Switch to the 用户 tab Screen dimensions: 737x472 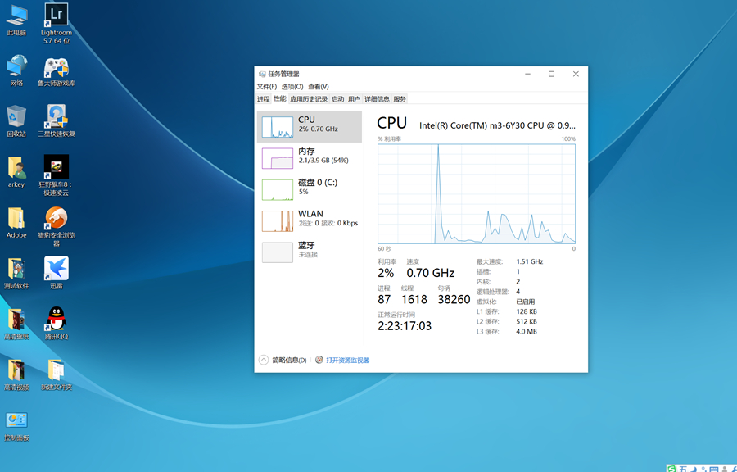(354, 98)
